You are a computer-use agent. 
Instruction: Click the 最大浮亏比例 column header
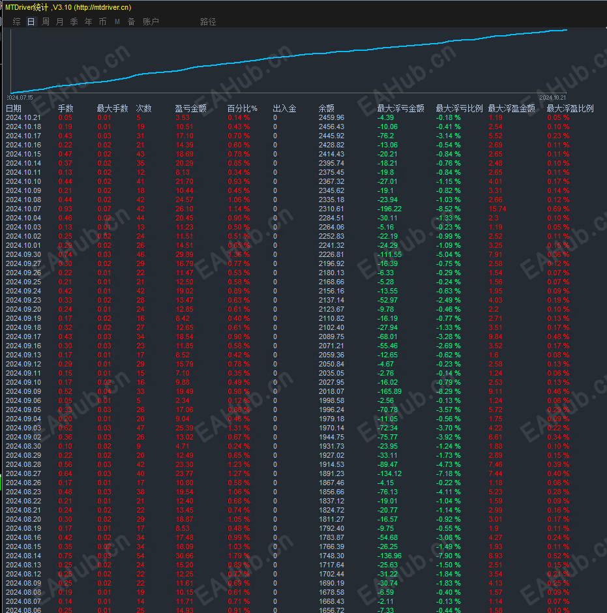(x=459, y=108)
